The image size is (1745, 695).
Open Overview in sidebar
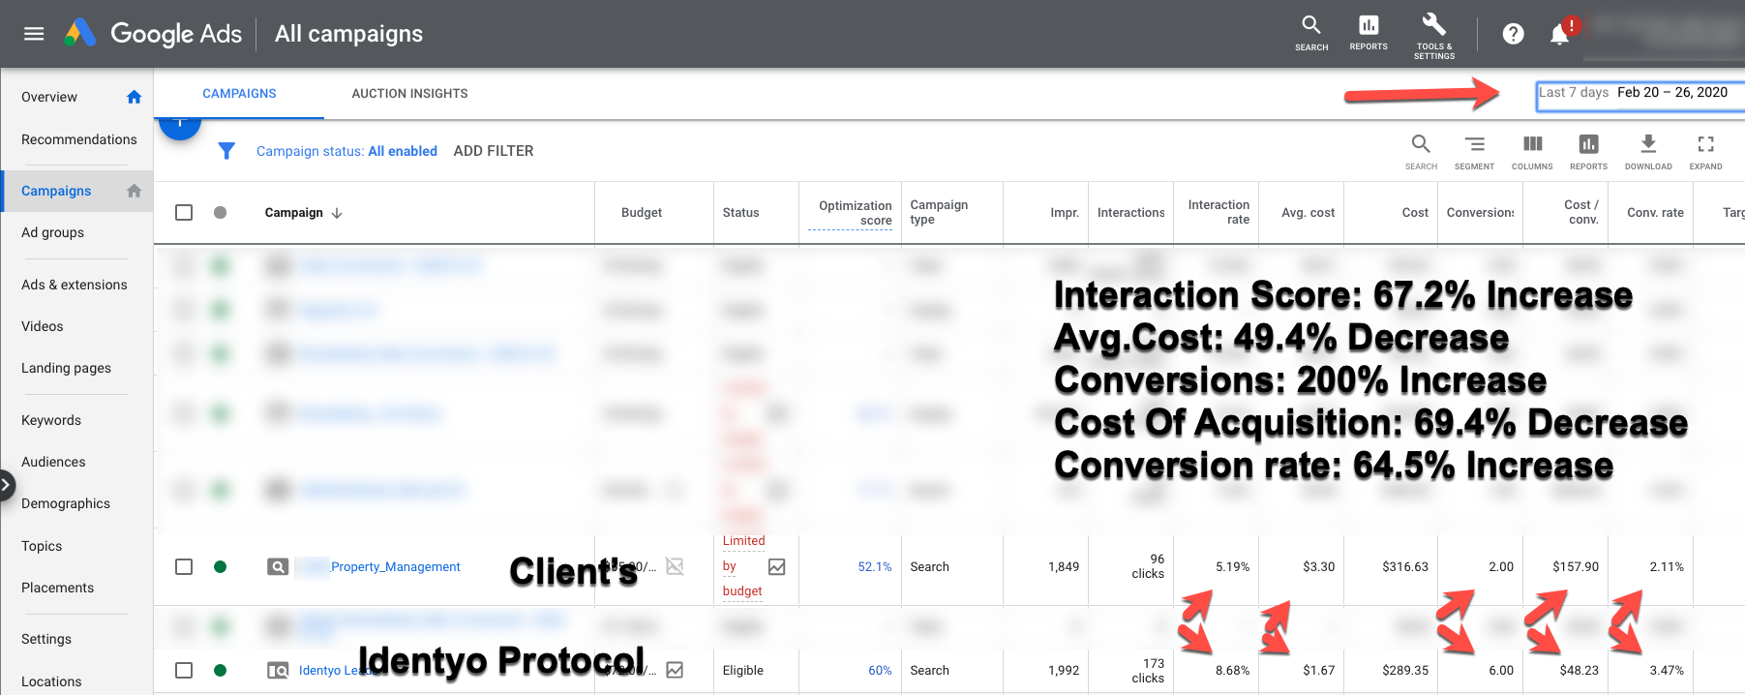49,97
